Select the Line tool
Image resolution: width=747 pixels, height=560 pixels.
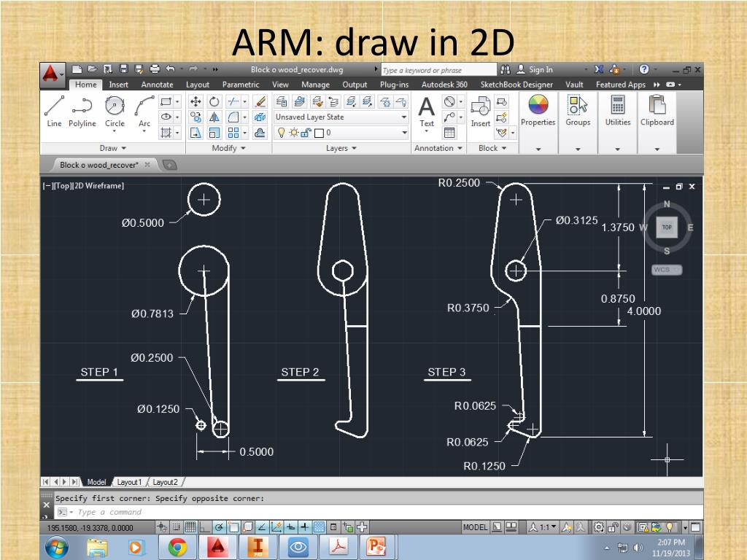pyautogui.click(x=54, y=112)
